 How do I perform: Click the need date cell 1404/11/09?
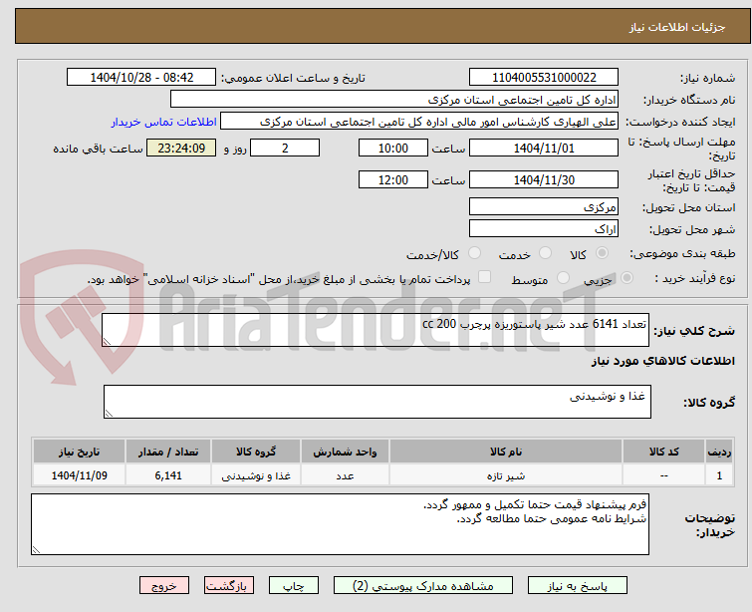[79, 475]
